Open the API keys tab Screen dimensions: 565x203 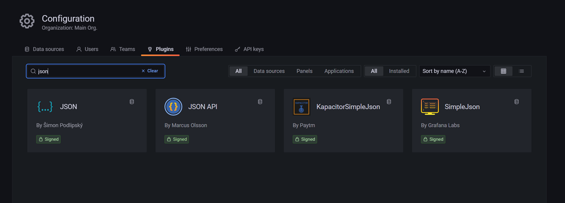(x=249, y=49)
